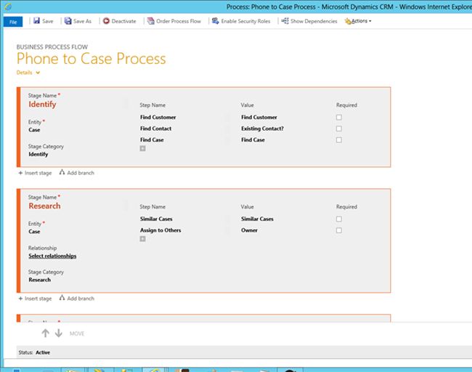472x372 pixels.
Task: Click Case entity in Identify stage
Action: coord(34,130)
